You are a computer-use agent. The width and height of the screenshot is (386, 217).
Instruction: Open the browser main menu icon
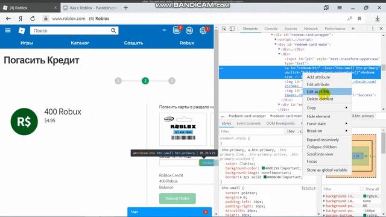click(340, 8)
